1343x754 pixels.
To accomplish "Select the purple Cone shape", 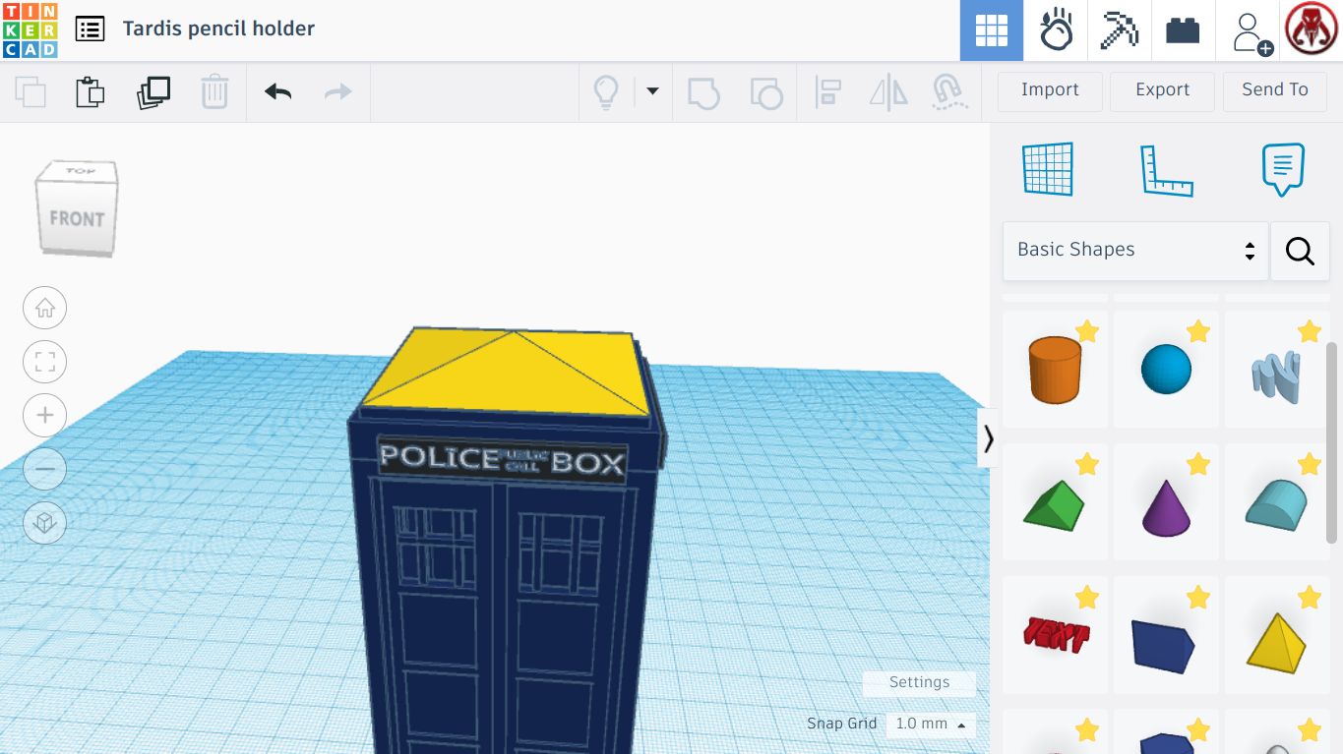I will [1166, 503].
